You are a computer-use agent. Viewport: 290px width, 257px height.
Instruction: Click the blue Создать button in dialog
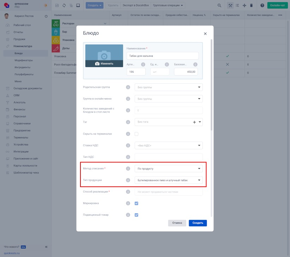tap(198, 223)
